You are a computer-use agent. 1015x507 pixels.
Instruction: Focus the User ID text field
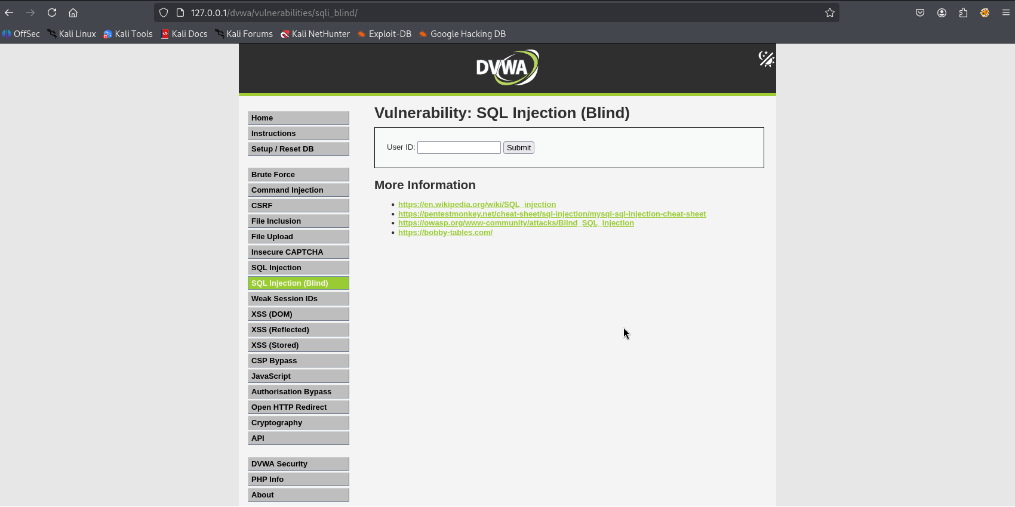point(459,147)
